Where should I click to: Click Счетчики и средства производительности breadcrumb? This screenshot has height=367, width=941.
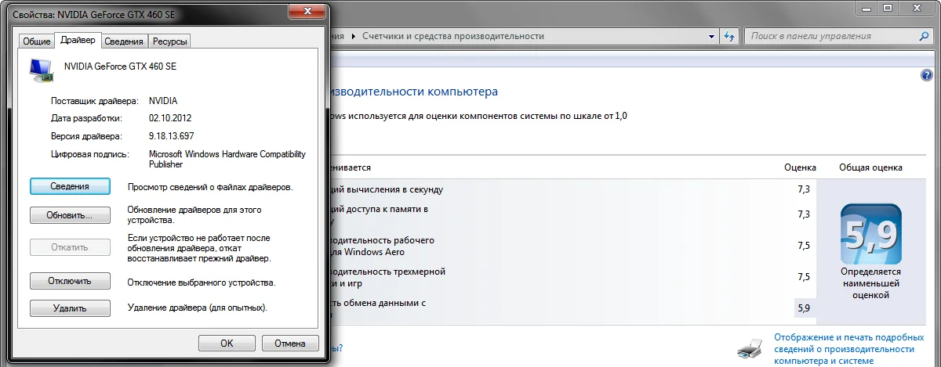tap(453, 36)
